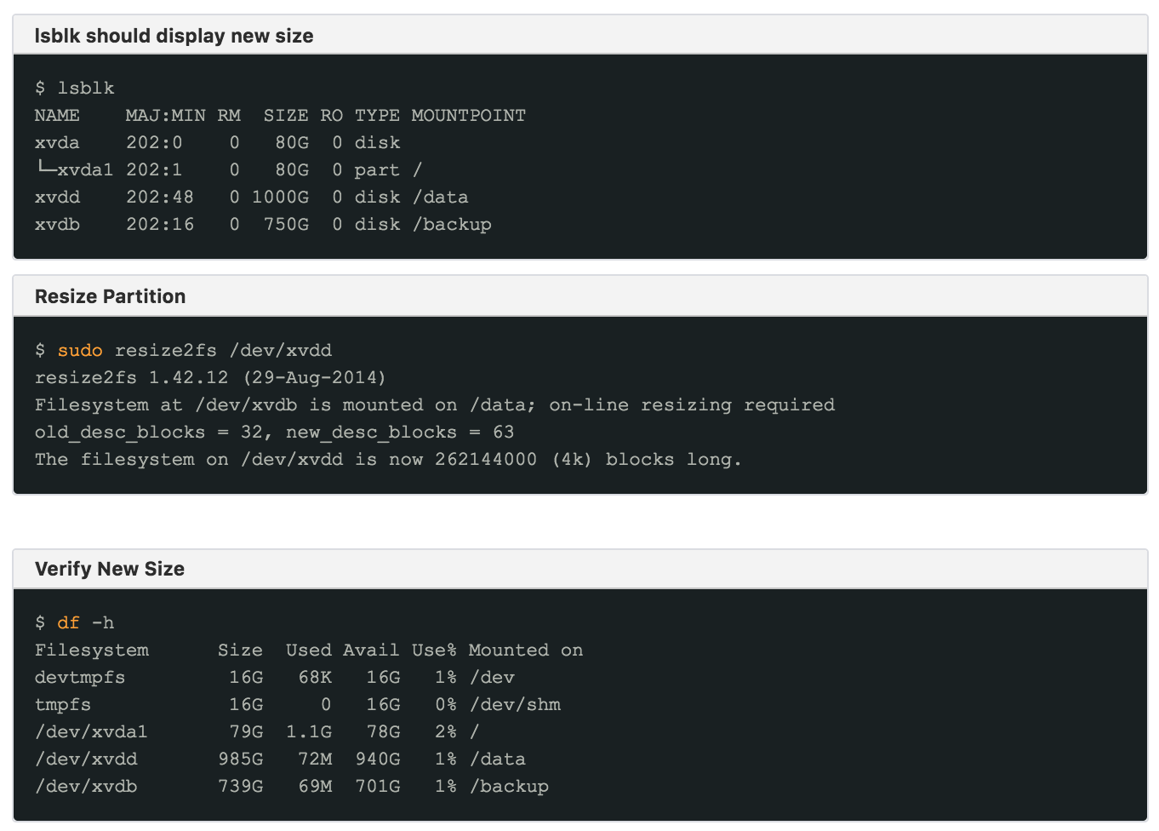Click the '/backup' mountpoint in lsblk output

(452, 224)
